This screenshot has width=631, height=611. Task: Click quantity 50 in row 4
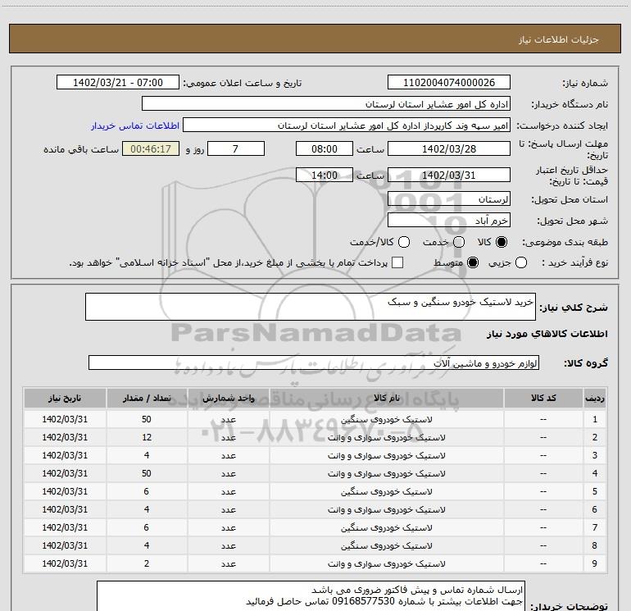(147, 473)
